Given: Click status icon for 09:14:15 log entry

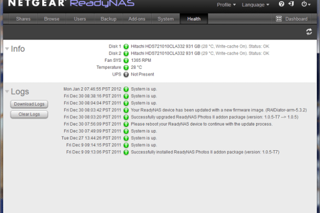Looking at the screenshot, I should point(126,145).
